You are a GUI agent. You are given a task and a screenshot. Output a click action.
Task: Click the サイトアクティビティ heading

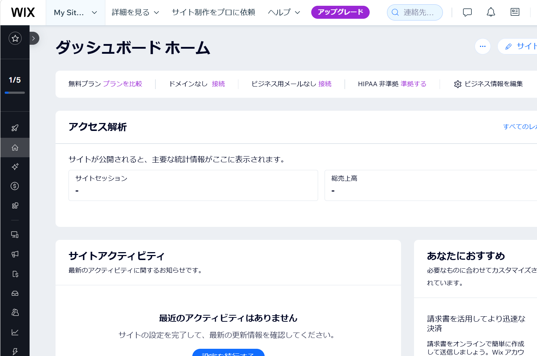pos(116,256)
